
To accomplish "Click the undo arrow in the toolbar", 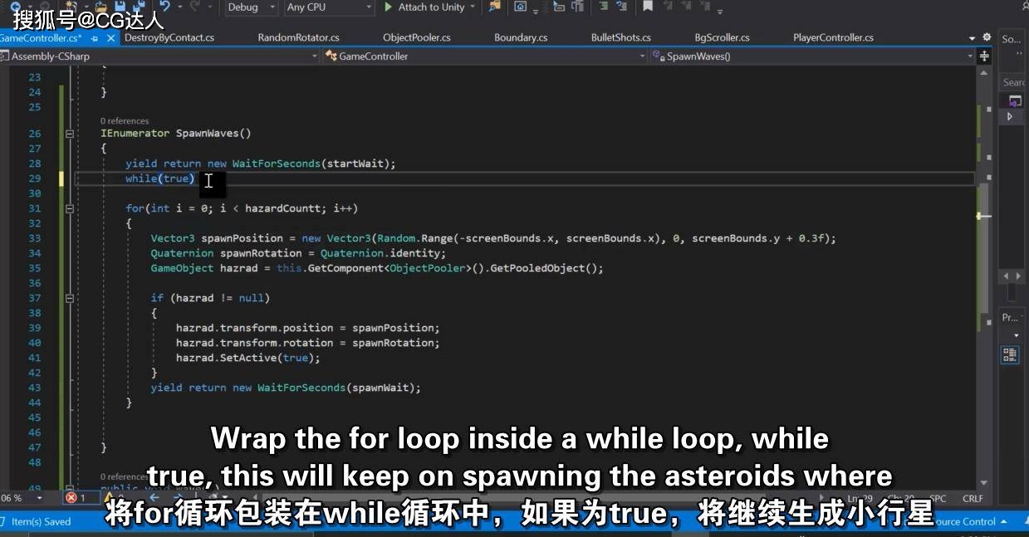I will pyautogui.click(x=164, y=7).
